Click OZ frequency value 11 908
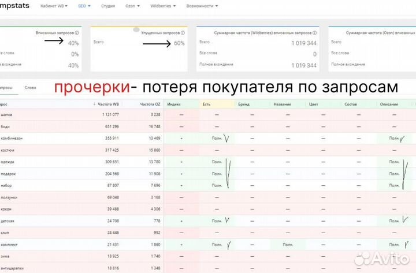 pyautogui.click(x=154, y=174)
